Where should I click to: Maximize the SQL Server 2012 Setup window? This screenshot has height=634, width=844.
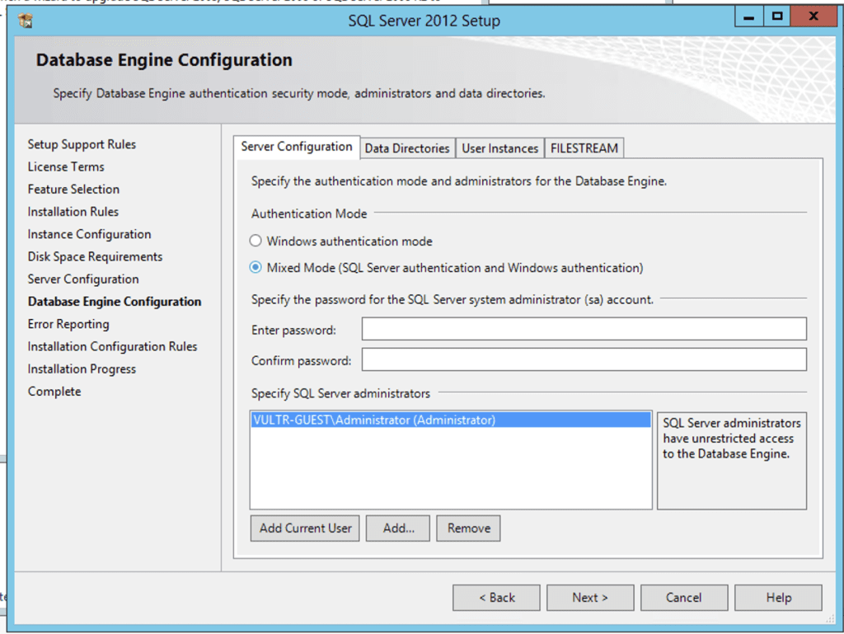(776, 16)
